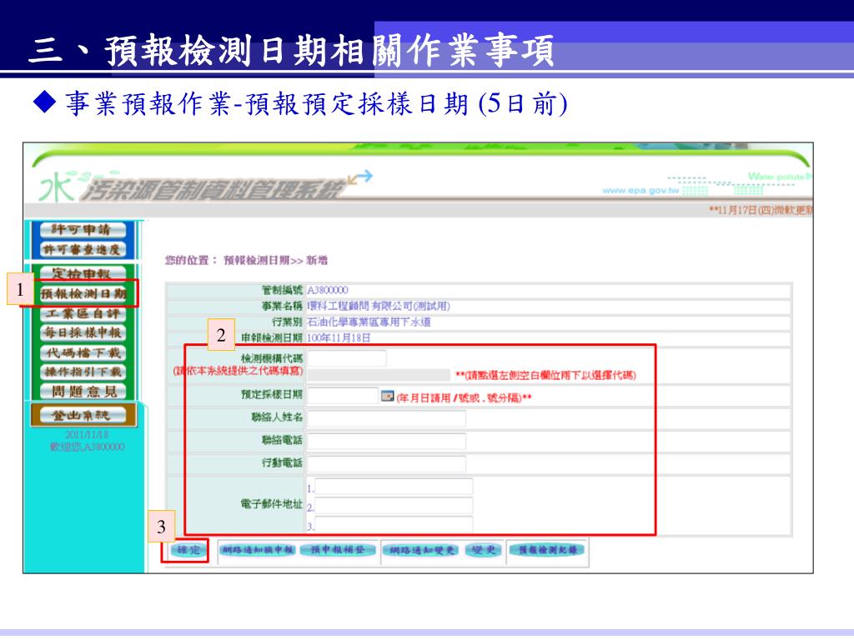This screenshot has width=854, height=640.
Task: Select 定檢申報 from the left menu
Action: click(83, 273)
